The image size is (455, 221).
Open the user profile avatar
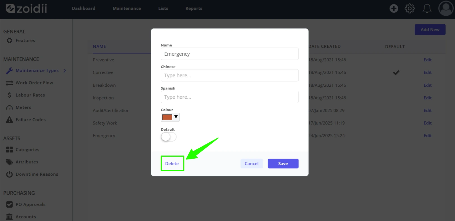[x=446, y=8]
